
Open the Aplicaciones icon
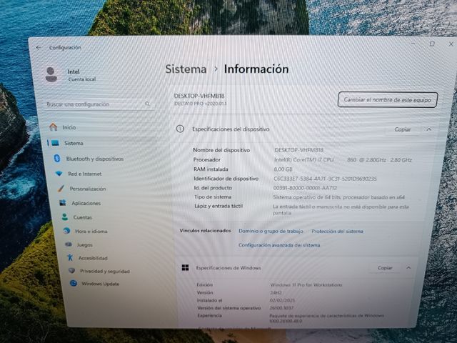(63, 203)
